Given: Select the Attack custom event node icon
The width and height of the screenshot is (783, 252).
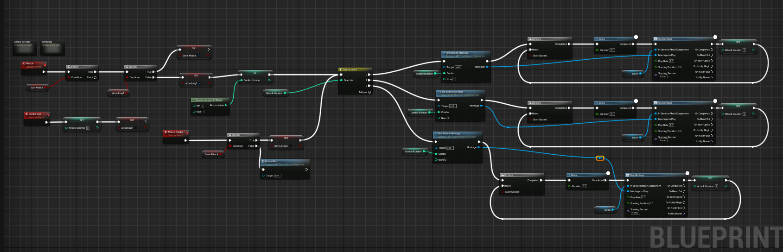Looking at the screenshot, I should tap(24, 63).
